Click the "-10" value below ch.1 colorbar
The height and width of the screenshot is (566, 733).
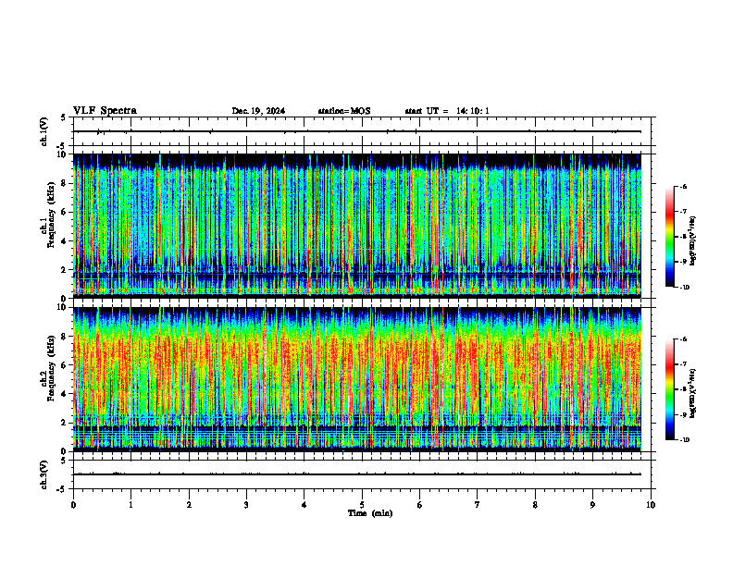tap(684, 288)
